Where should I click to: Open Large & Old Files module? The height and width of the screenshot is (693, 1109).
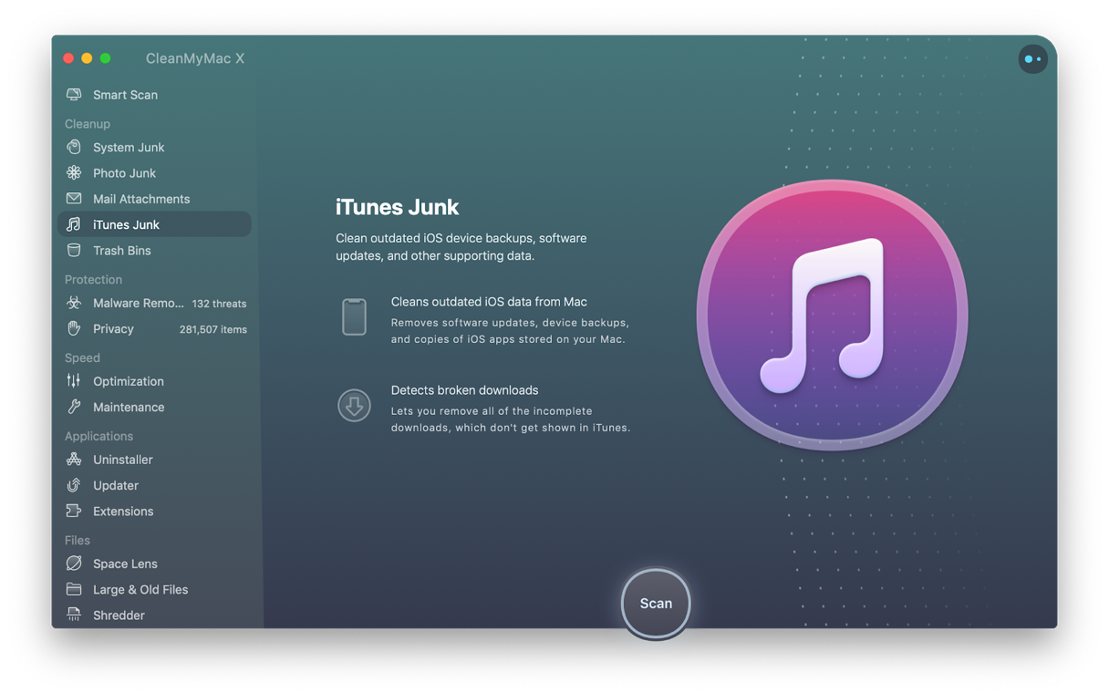(154, 589)
